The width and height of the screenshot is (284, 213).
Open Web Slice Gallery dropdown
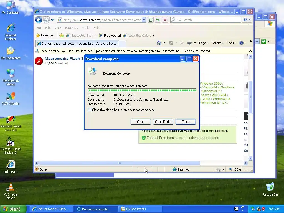coord(139,35)
